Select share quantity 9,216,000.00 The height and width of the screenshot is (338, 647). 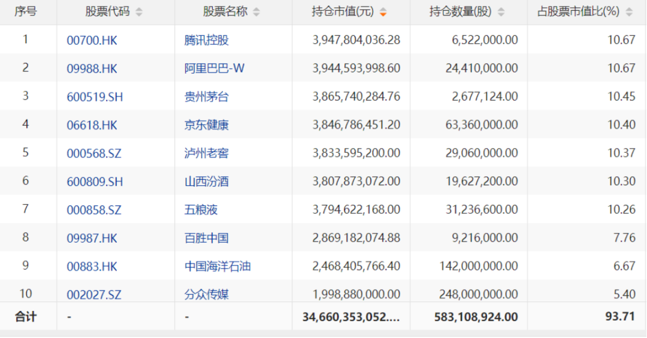(485, 238)
